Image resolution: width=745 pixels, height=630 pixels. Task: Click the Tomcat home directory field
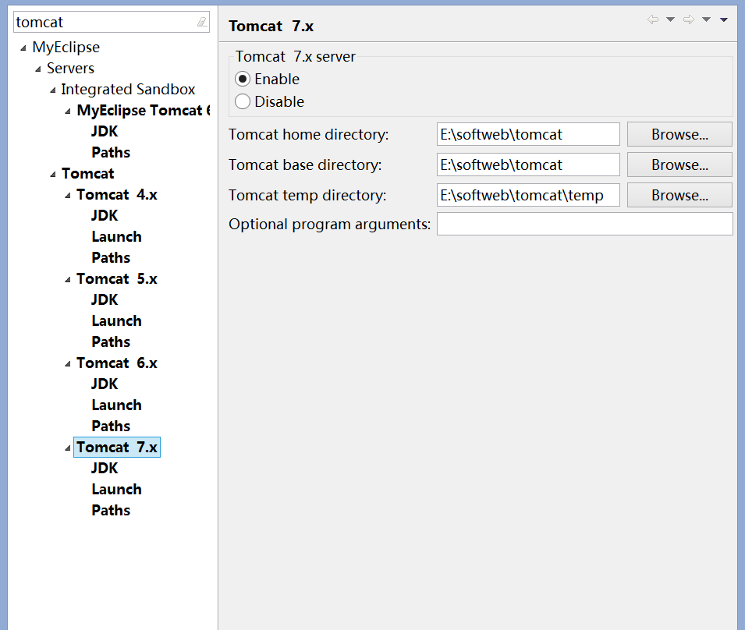coord(528,134)
